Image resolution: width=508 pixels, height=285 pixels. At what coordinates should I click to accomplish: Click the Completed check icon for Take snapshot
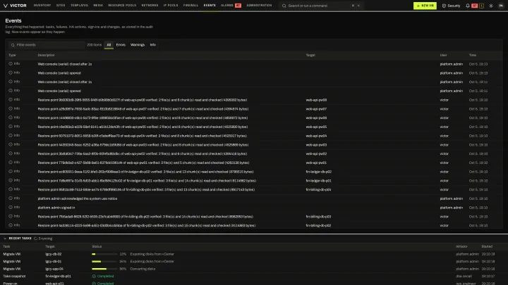tap(94, 277)
